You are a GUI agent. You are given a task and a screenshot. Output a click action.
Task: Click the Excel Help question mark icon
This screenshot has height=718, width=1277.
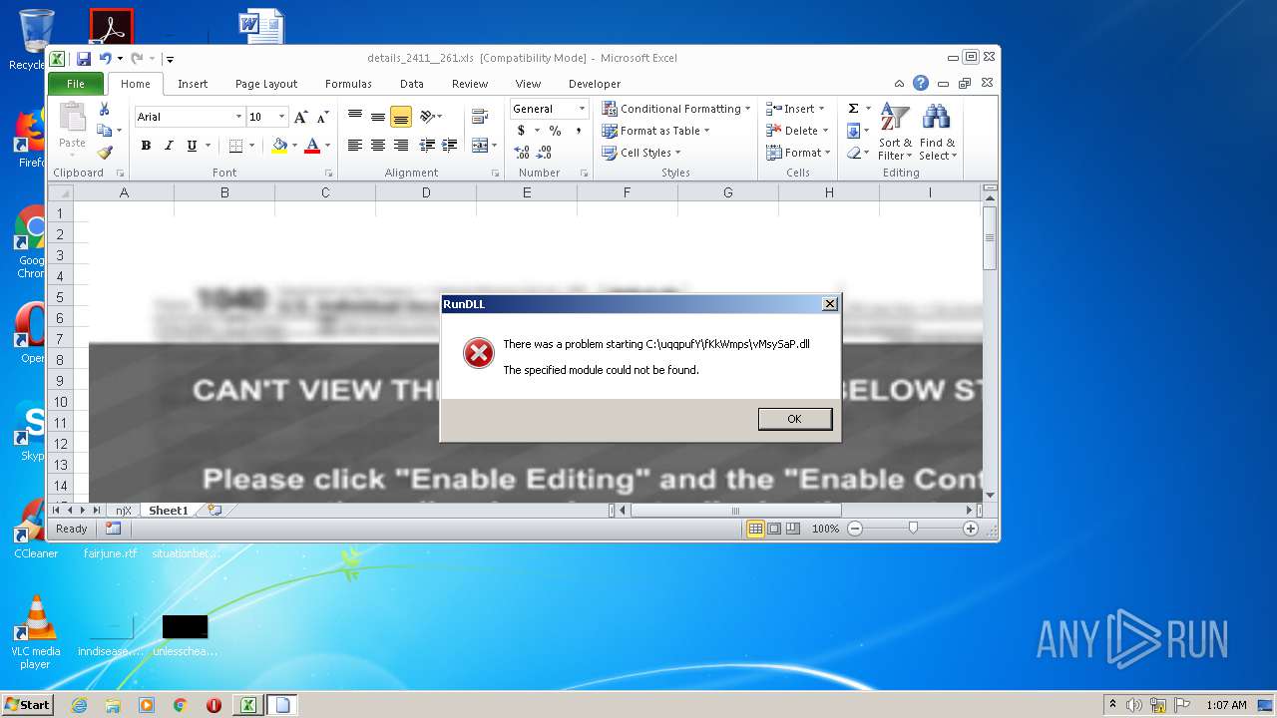click(x=921, y=84)
